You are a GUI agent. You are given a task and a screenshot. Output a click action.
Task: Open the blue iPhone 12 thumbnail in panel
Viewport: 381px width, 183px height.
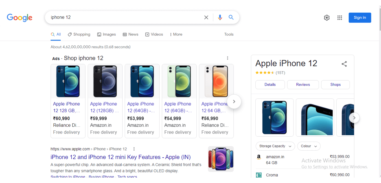(x=274, y=117)
